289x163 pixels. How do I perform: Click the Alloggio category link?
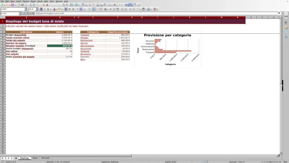tap(84, 38)
